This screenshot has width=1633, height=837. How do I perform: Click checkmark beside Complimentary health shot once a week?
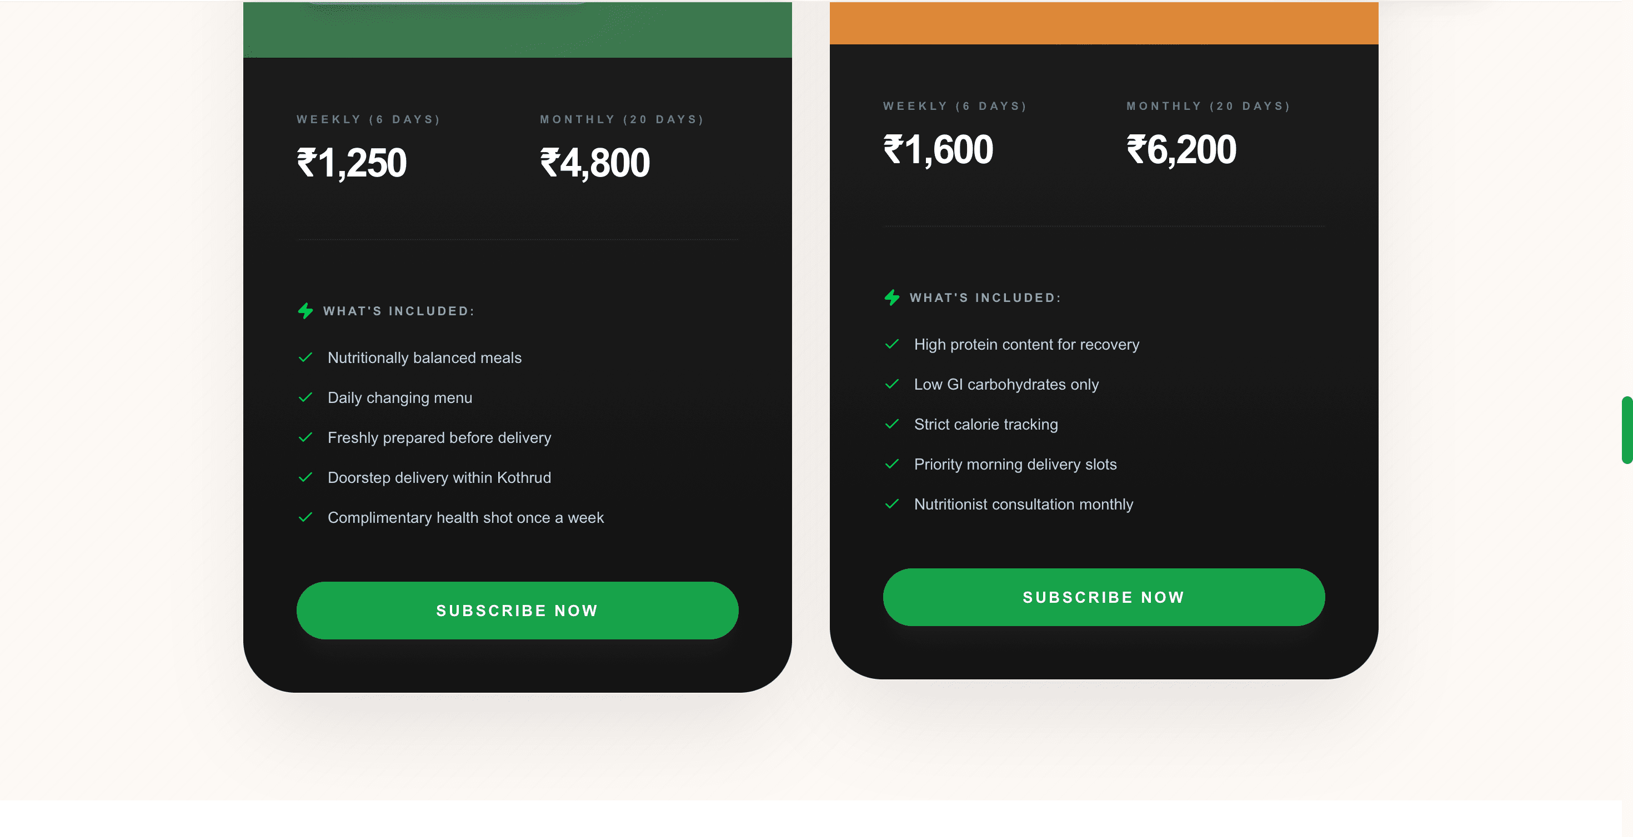[305, 517]
